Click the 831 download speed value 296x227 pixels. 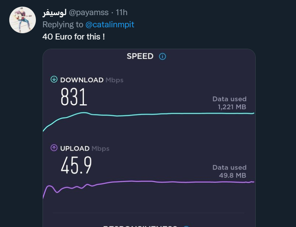74,97
